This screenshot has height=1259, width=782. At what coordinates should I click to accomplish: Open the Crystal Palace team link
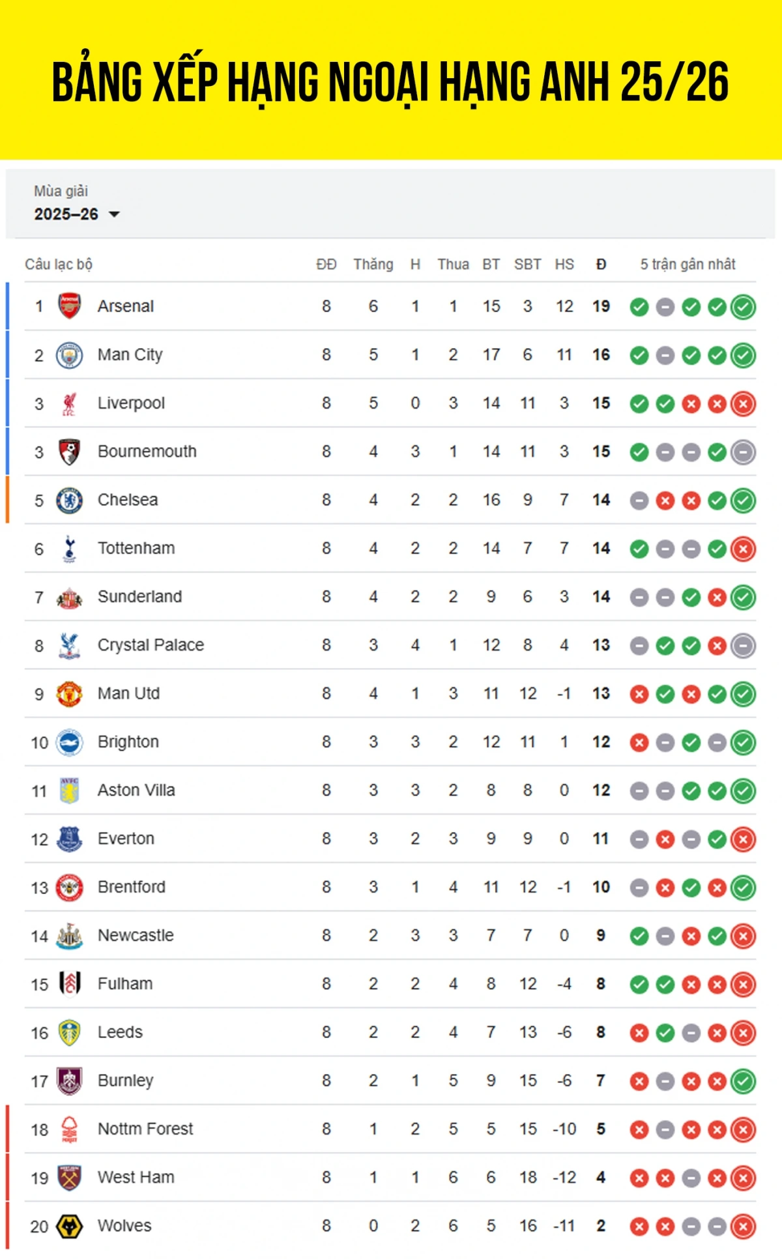click(x=151, y=645)
